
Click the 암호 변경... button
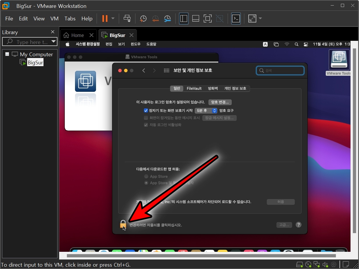[220, 102]
